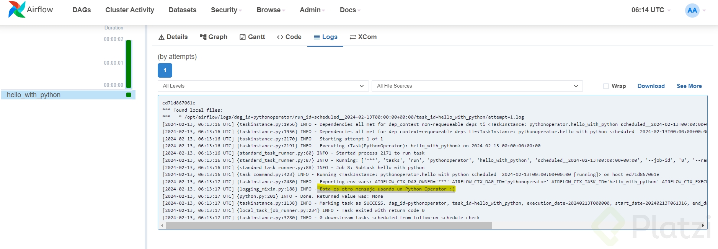Enable the Wrap checkbox
Image resolution: width=718 pixels, height=249 pixels.
click(x=606, y=86)
